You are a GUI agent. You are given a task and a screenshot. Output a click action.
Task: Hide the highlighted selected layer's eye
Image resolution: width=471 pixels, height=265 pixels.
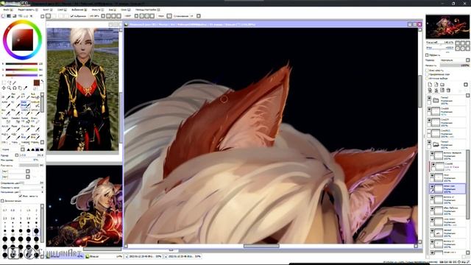[x=432, y=186]
